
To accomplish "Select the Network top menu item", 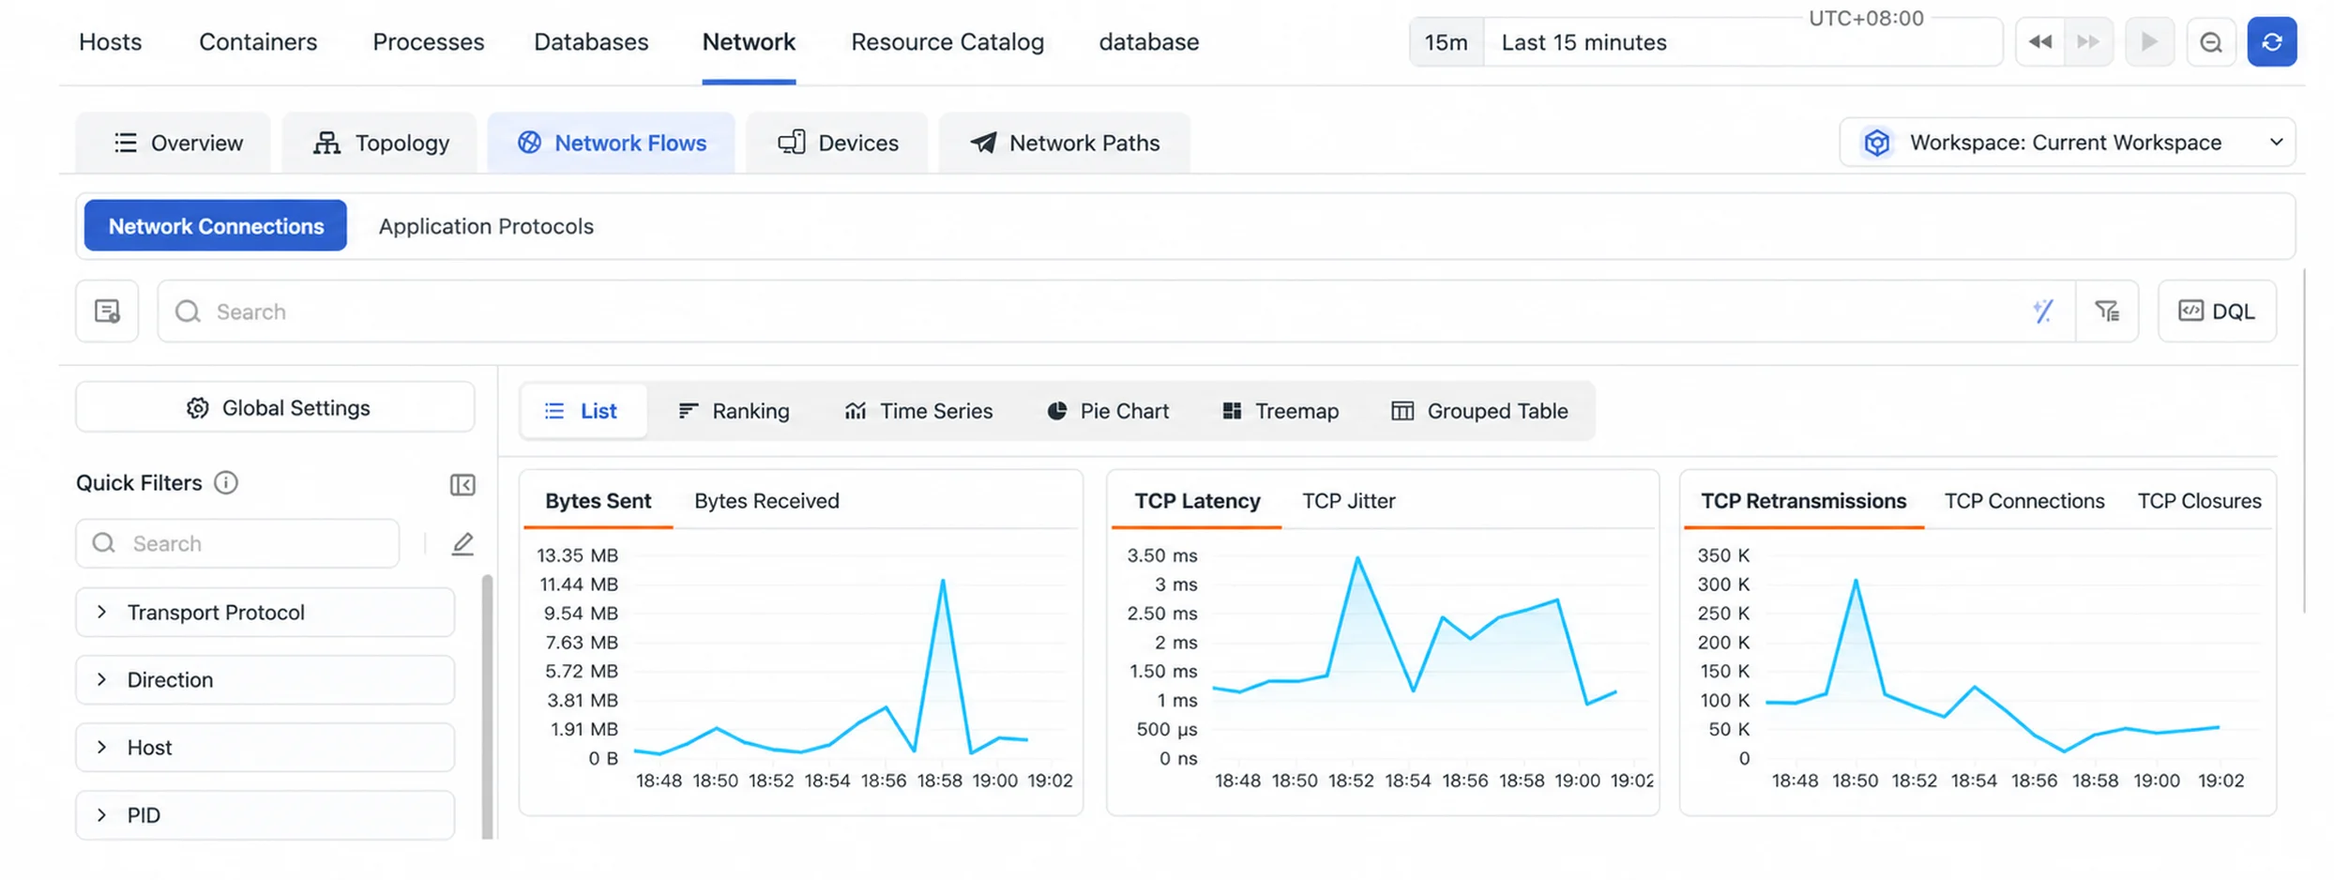I will click(x=749, y=42).
